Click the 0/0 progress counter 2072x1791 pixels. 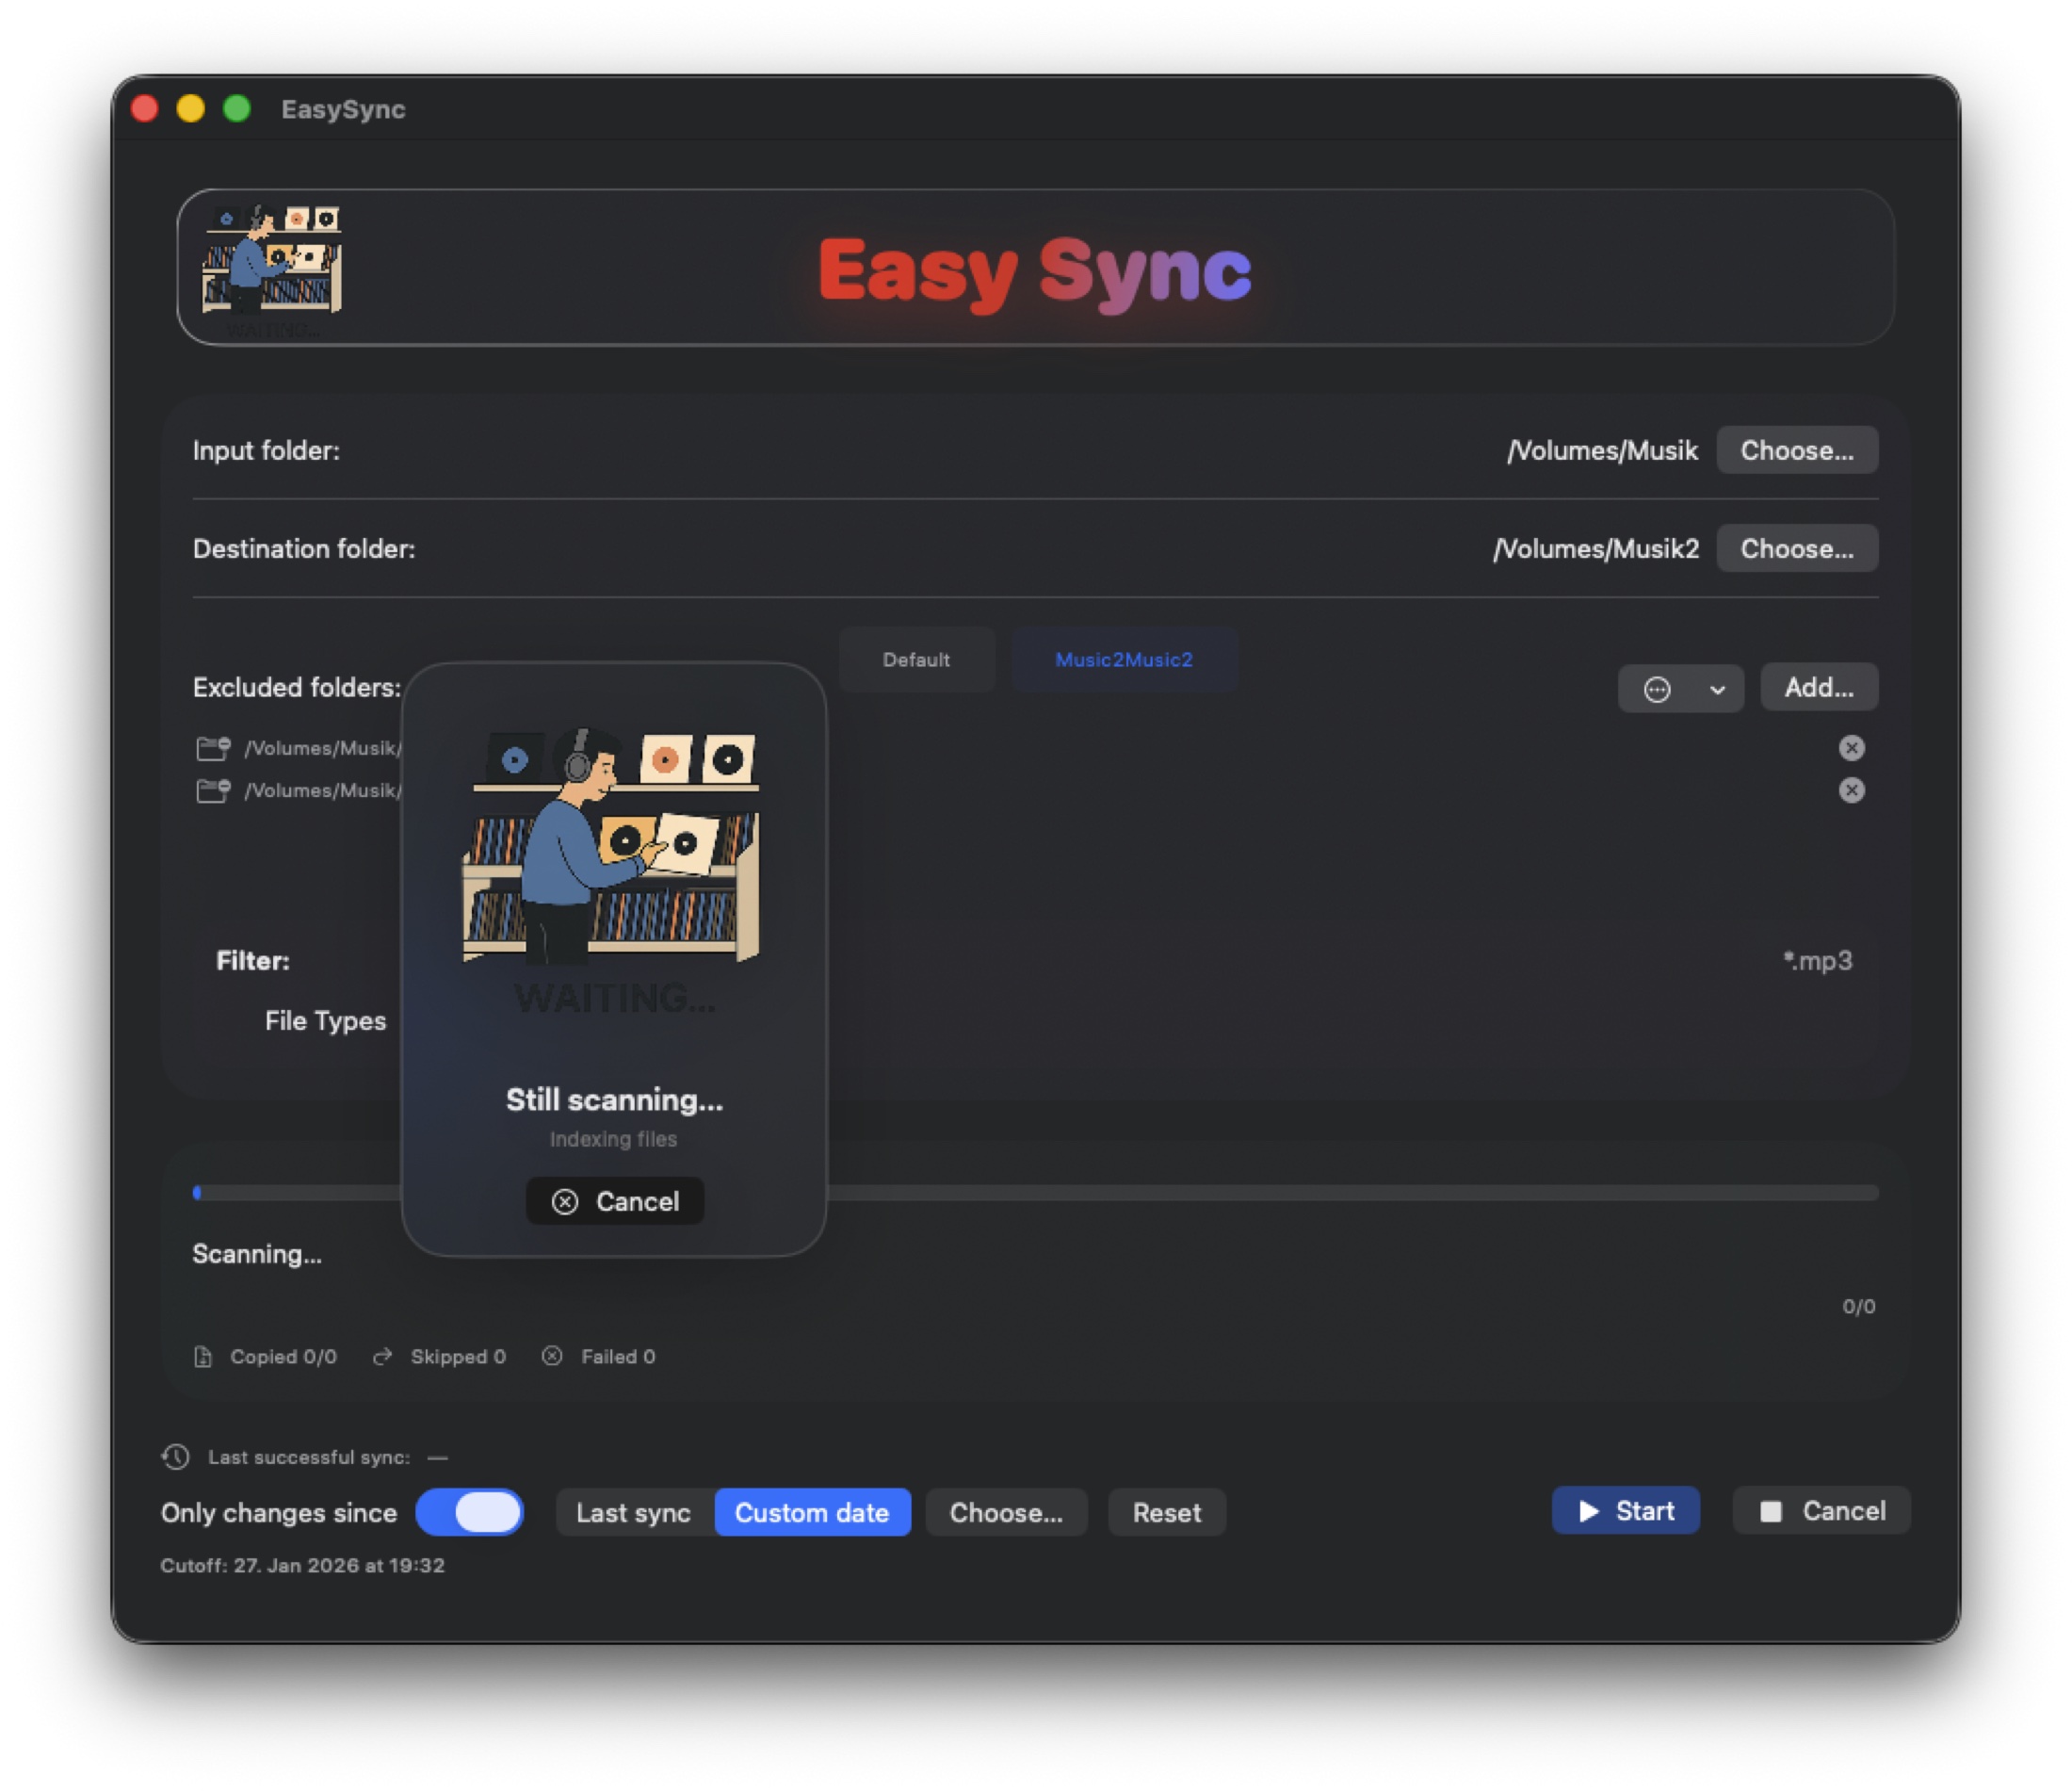pos(1858,1306)
